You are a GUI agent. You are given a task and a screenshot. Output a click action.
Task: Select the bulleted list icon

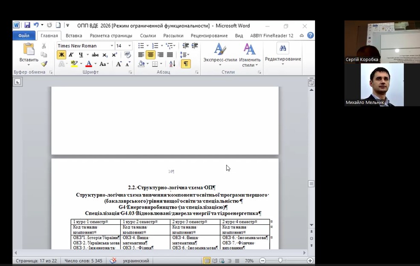141,46
